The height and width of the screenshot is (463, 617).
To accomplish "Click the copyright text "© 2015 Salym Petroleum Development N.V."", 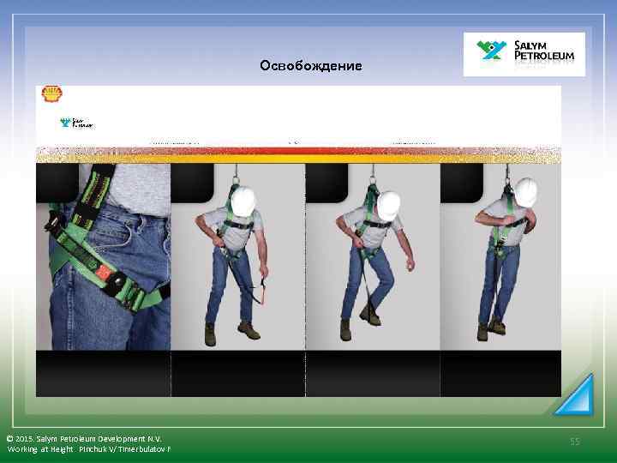I will click(x=84, y=439).
